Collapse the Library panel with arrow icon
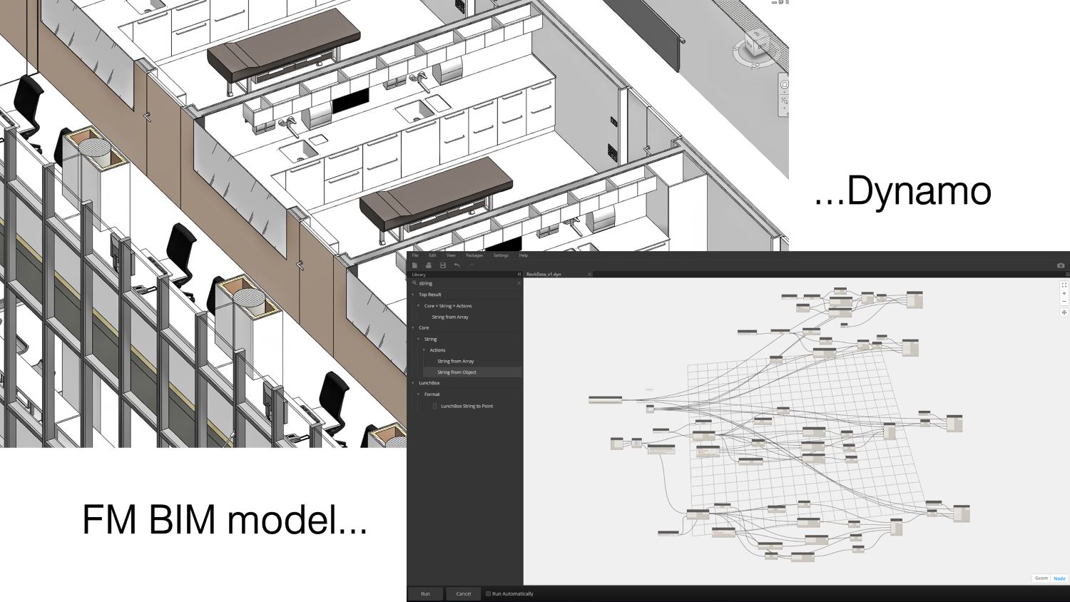Screen dimensions: 1070x602 519,275
